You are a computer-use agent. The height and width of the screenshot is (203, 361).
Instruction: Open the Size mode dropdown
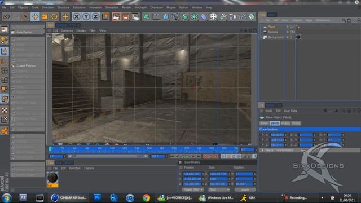(x=219, y=189)
